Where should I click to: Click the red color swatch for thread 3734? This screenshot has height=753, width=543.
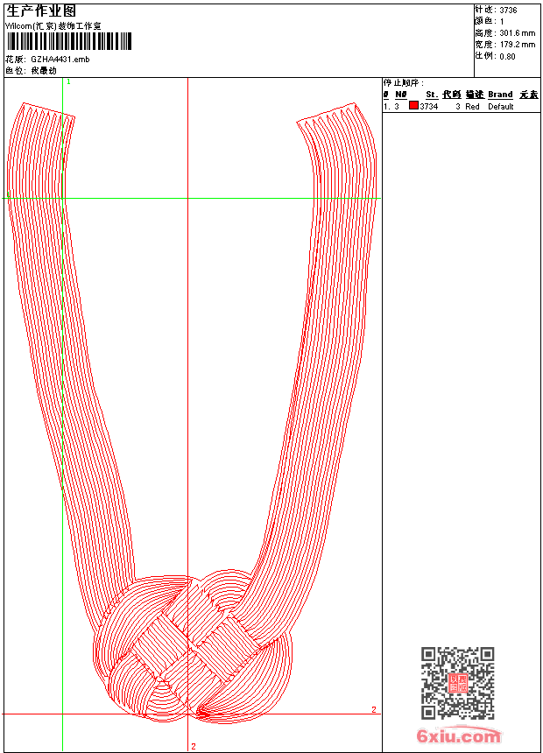413,106
